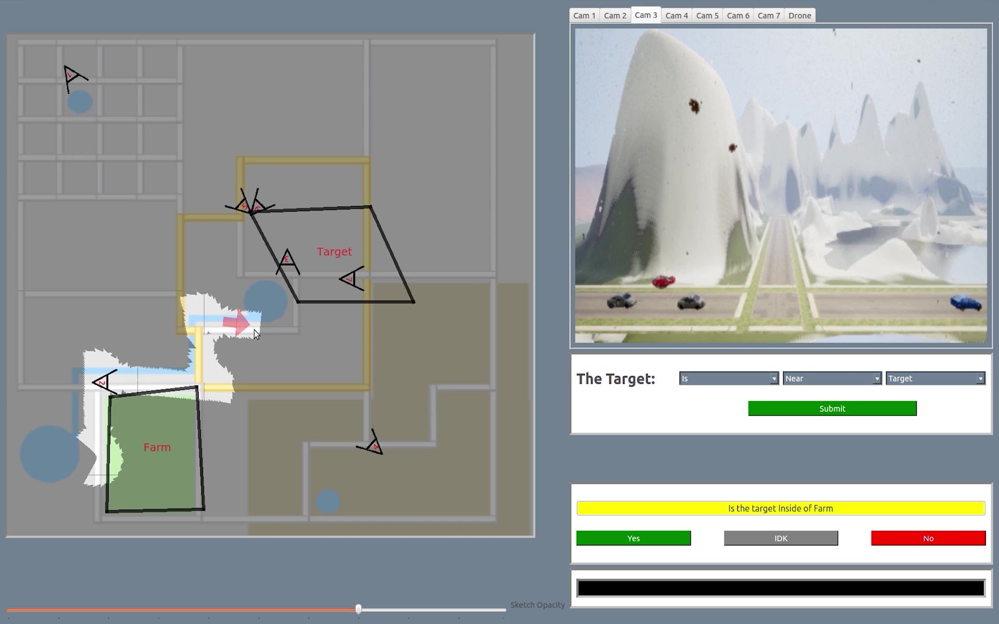The height and width of the screenshot is (624, 999).
Task: Open the Cam 5 tab
Action: click(707, 16)
